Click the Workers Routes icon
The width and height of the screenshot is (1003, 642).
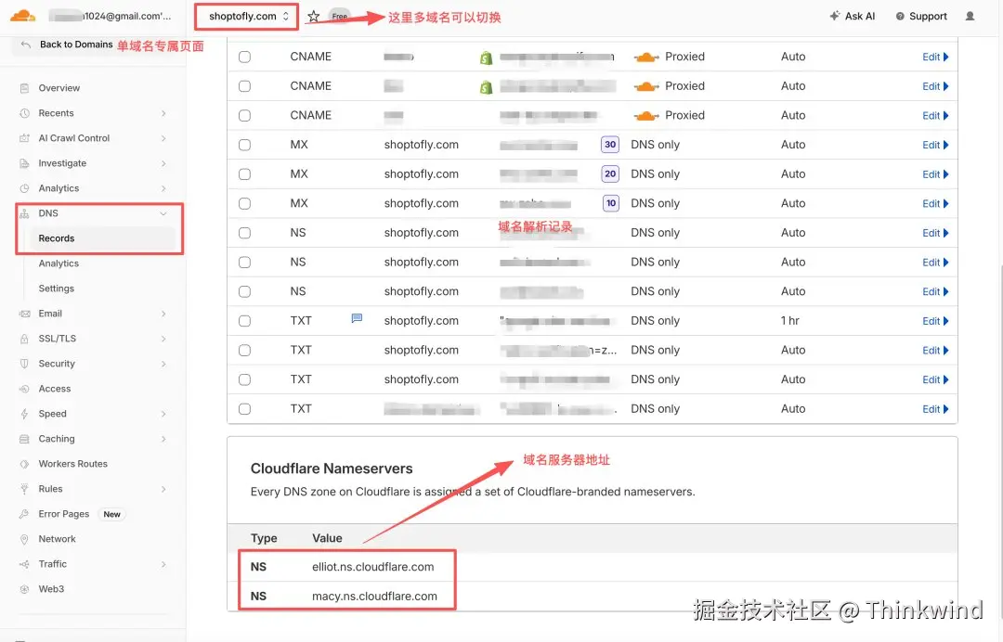[x=24, y=464]
